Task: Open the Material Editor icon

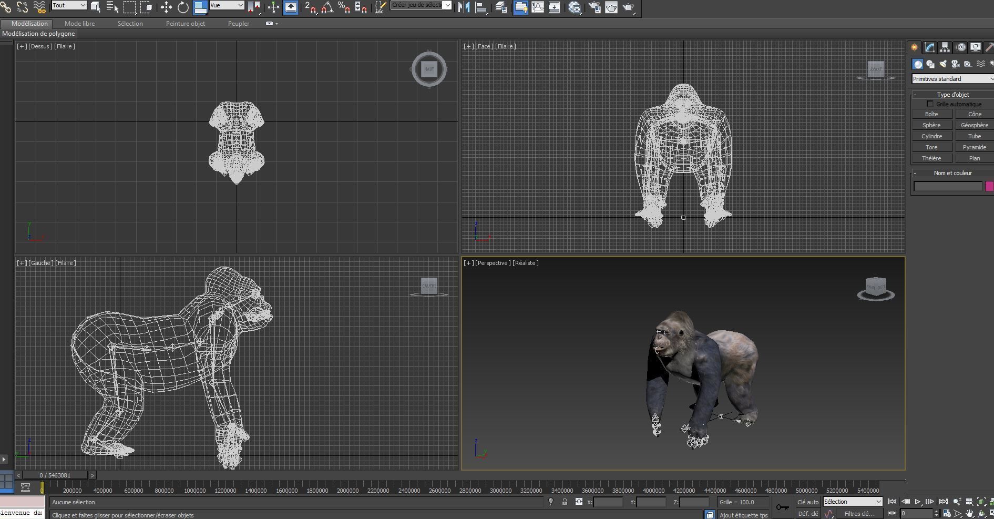Action: tap(575, 7)
